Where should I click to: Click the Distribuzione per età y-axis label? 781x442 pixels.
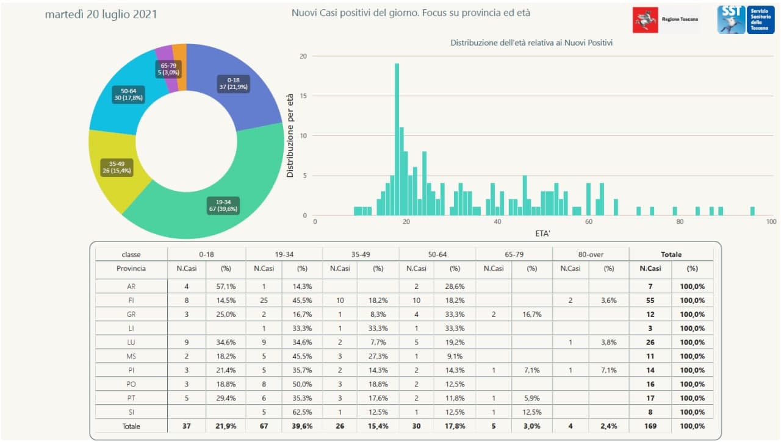(290, 135)
